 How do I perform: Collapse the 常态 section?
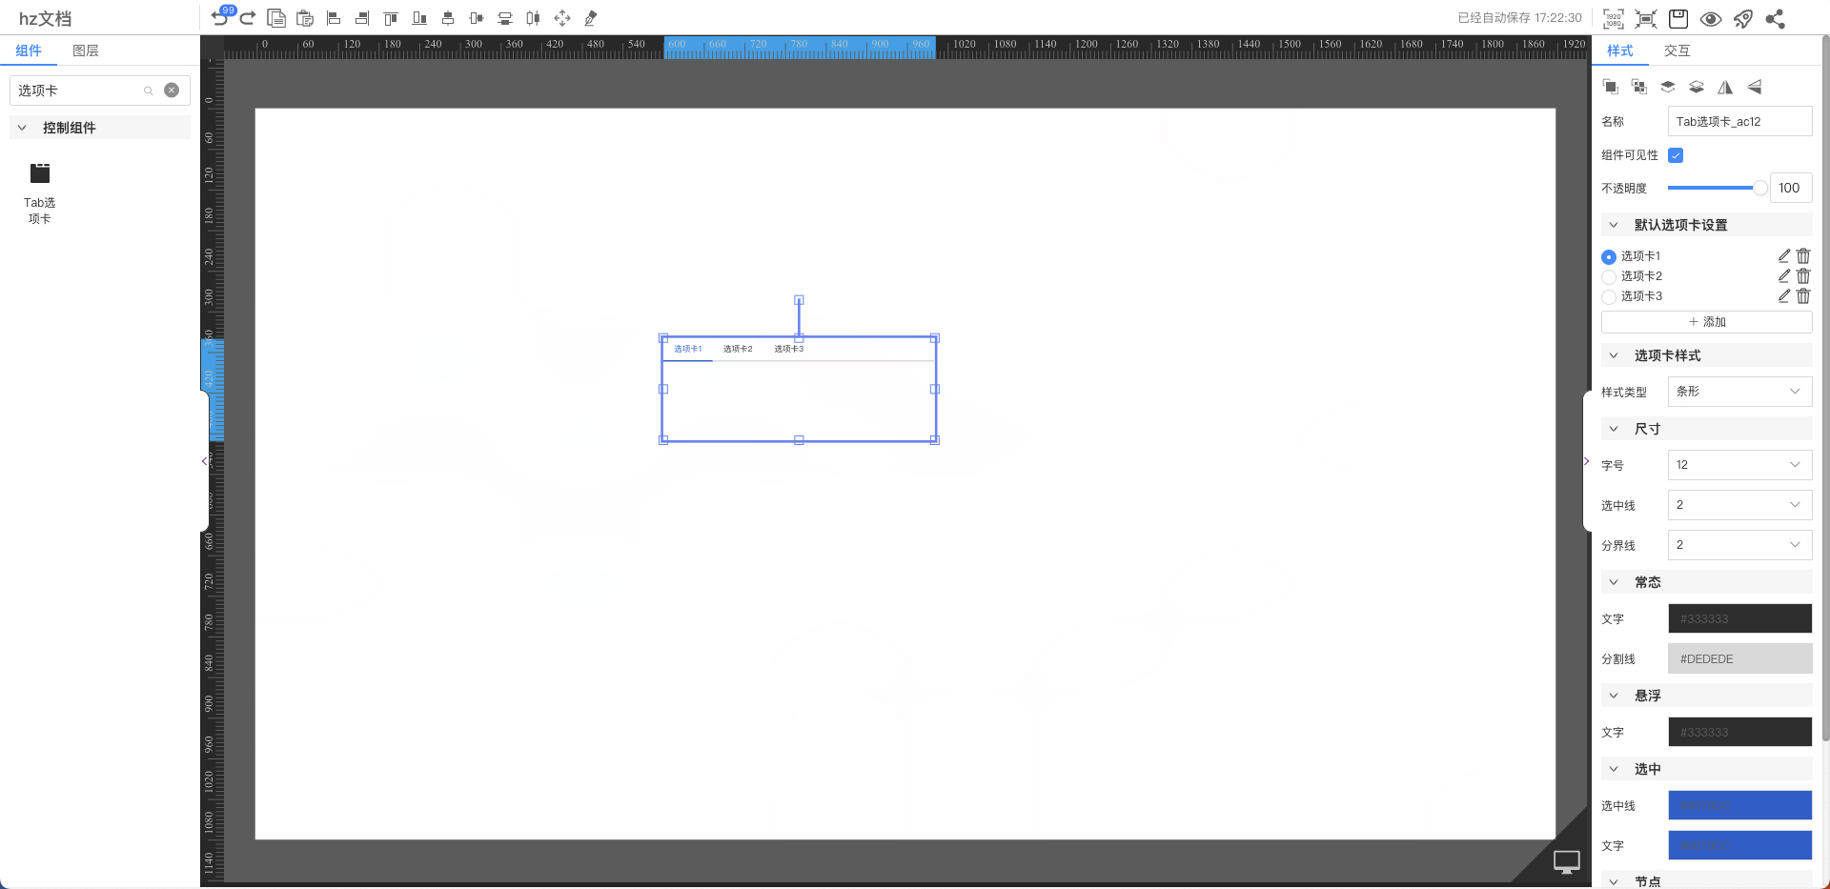(1614, 582)
